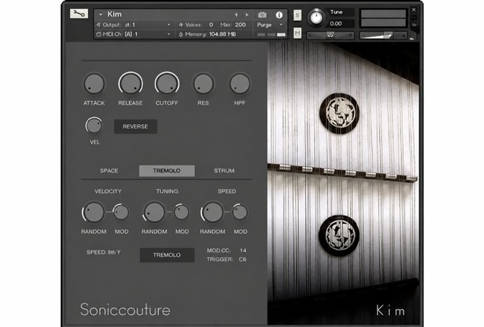Click the RES knob
Image resolution: width=484 pixels, height=327 pixels.
click(203, 83)
